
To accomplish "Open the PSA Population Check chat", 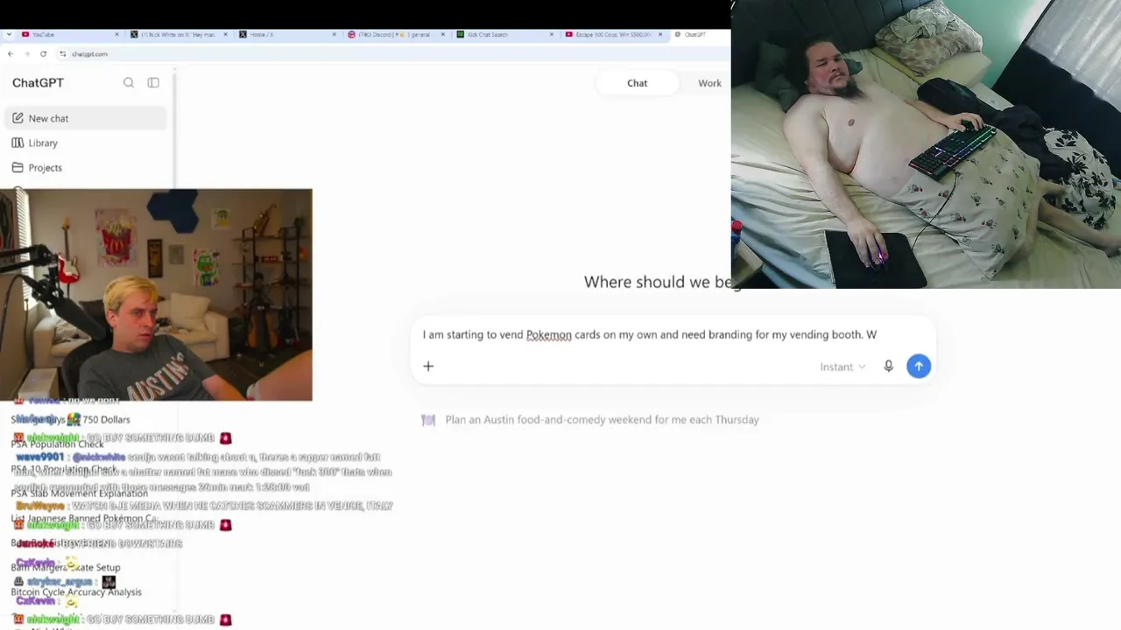I will [x=58, y=444].
